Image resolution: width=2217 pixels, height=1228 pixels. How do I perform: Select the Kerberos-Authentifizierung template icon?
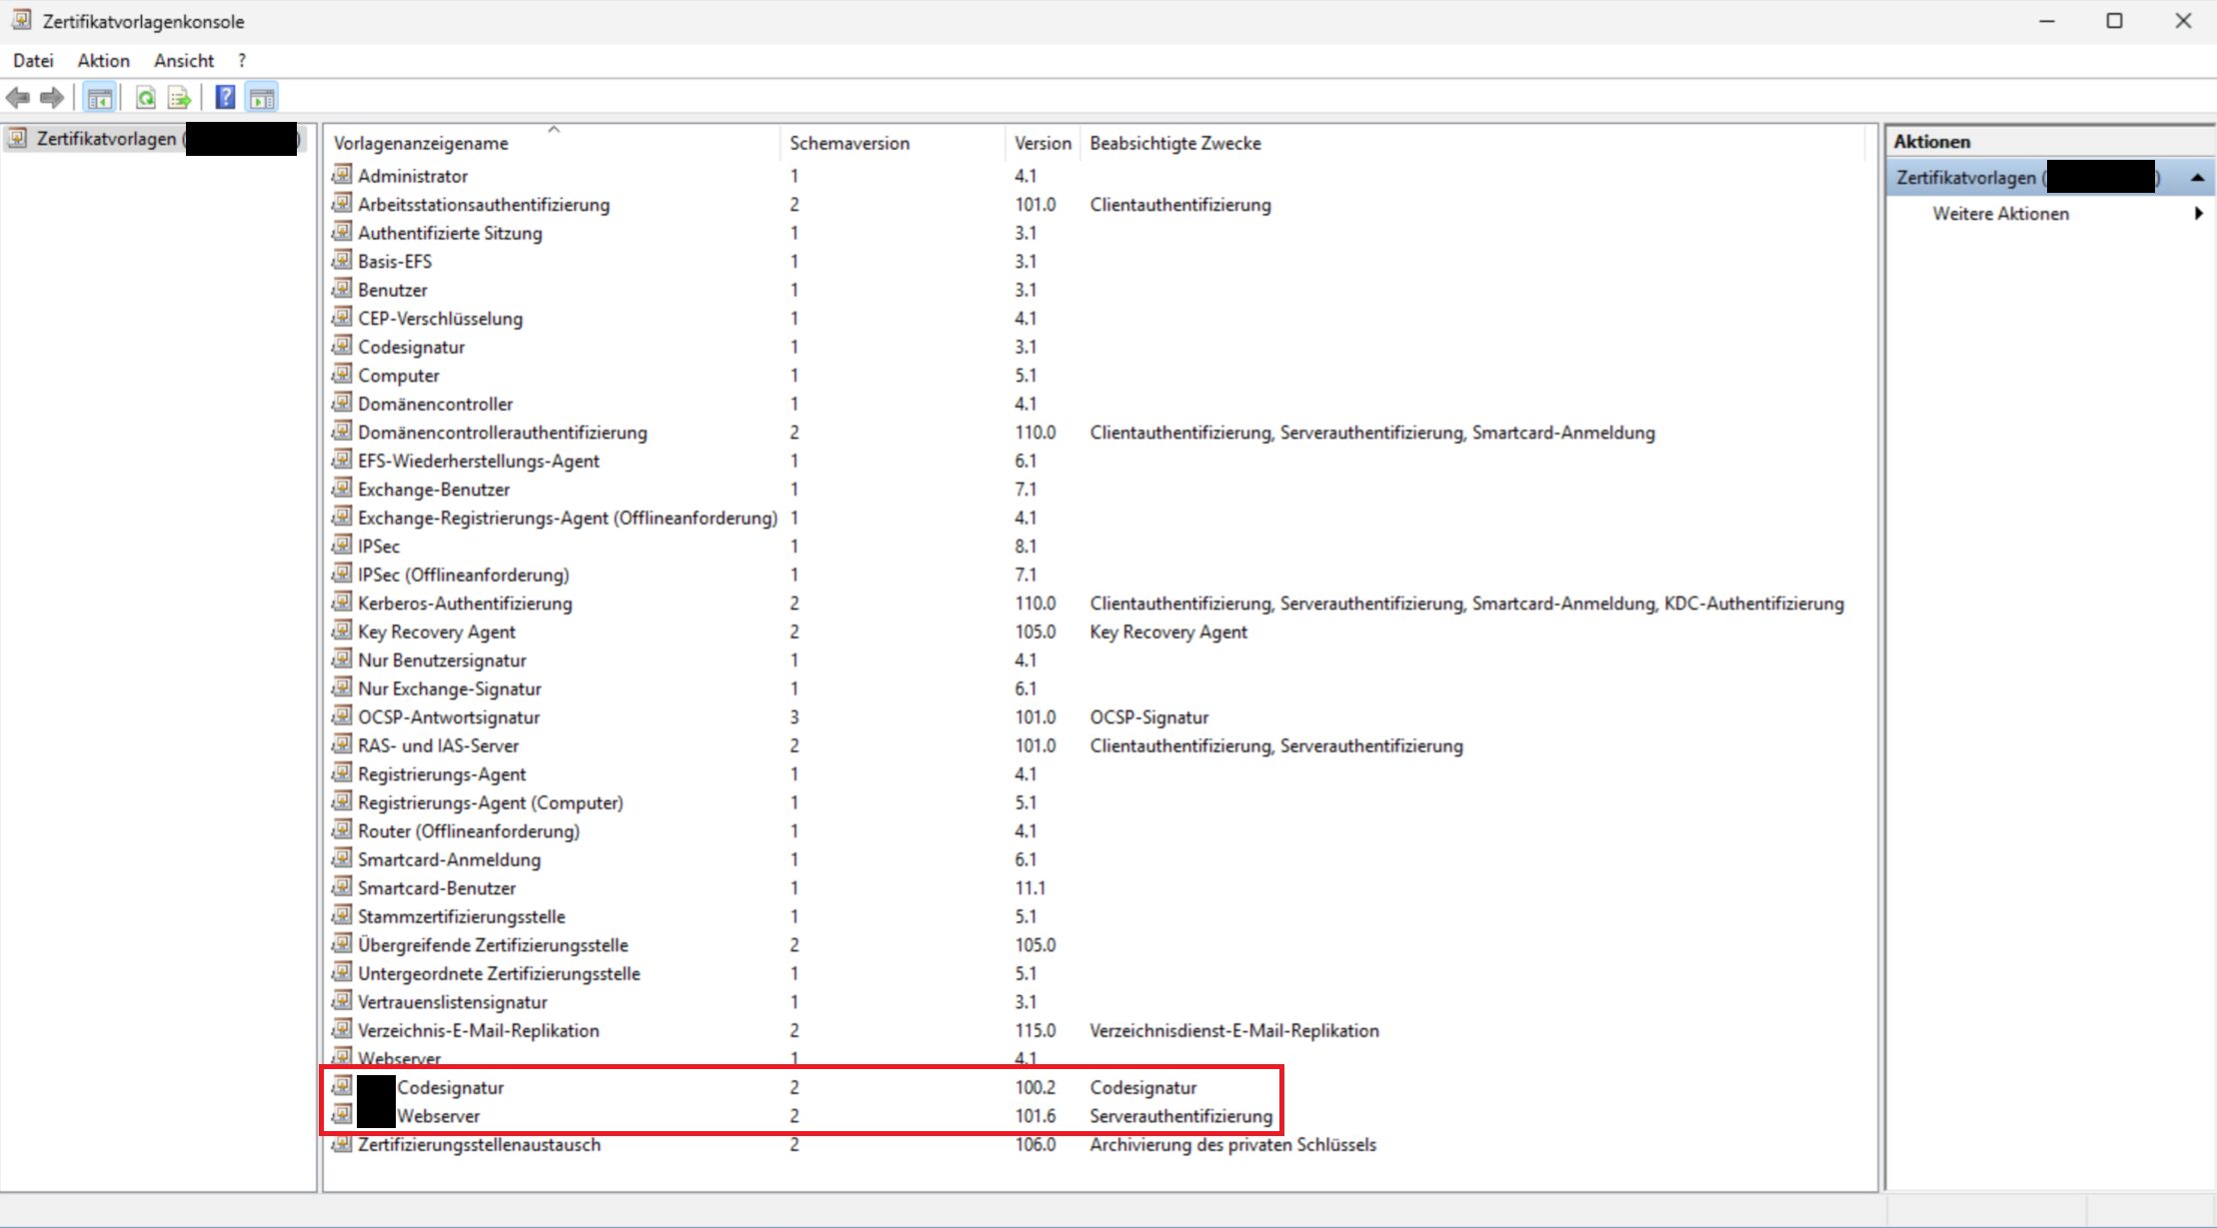coord(342,603)
